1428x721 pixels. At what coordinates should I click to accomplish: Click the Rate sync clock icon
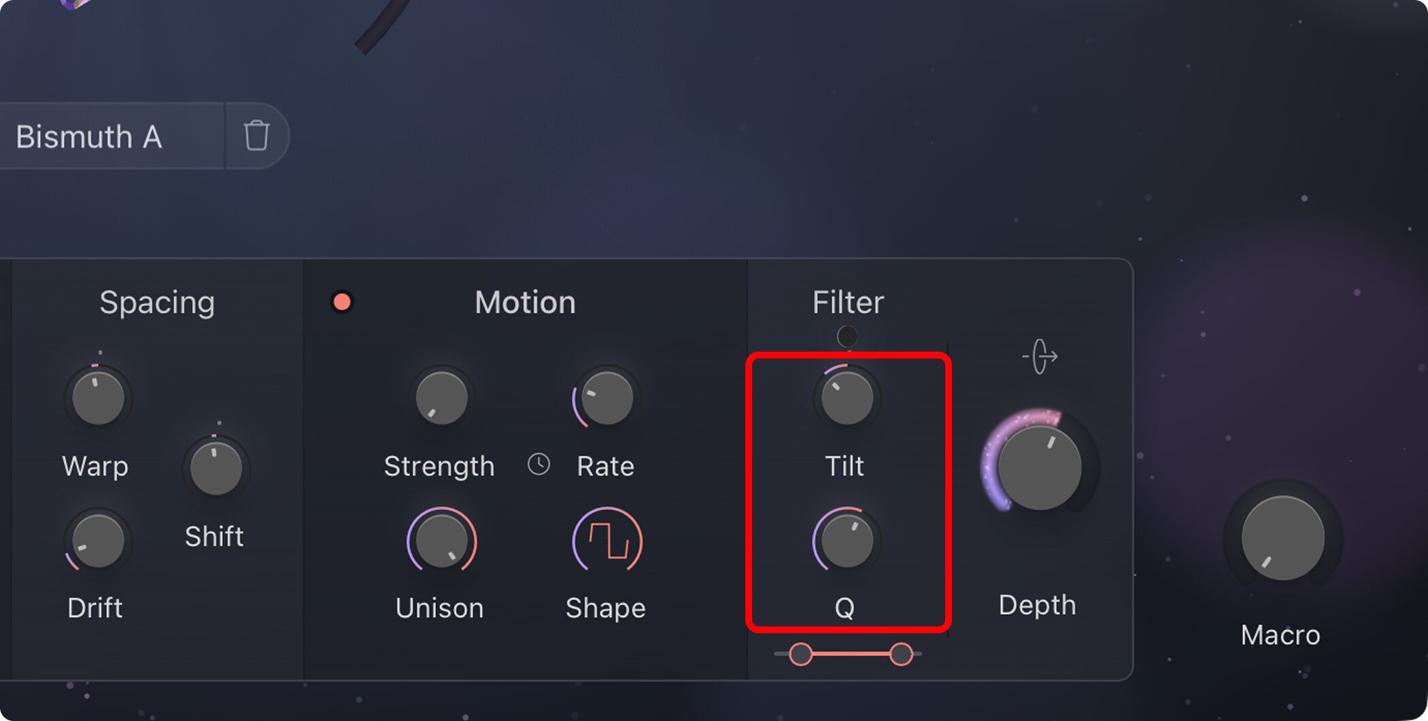[539, 465]
